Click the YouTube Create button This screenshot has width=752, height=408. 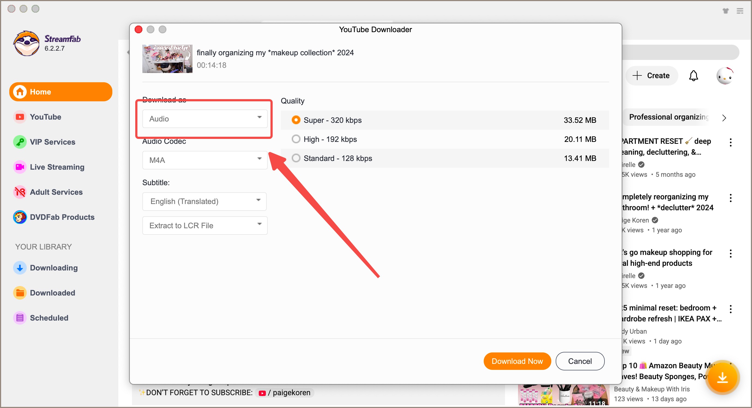(x=651, y=76)
